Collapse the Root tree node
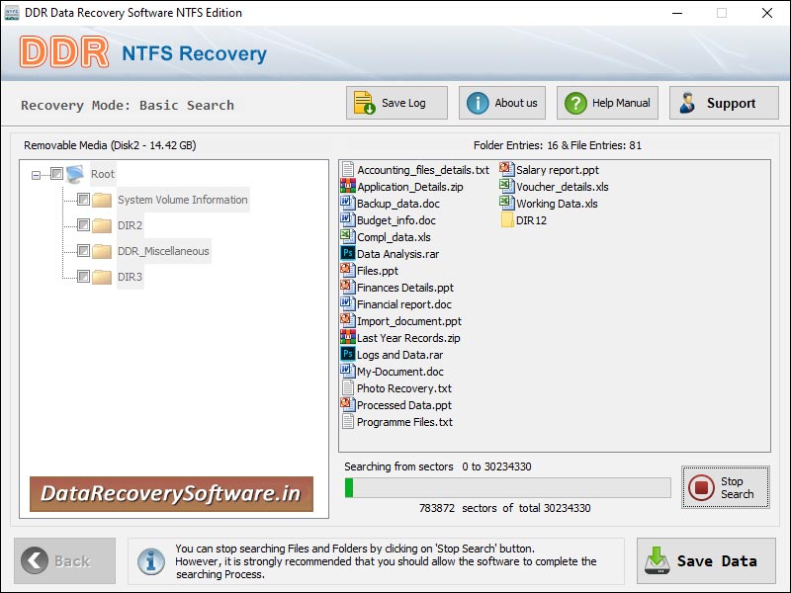This screenshot has height=593, width=791. 35,175
